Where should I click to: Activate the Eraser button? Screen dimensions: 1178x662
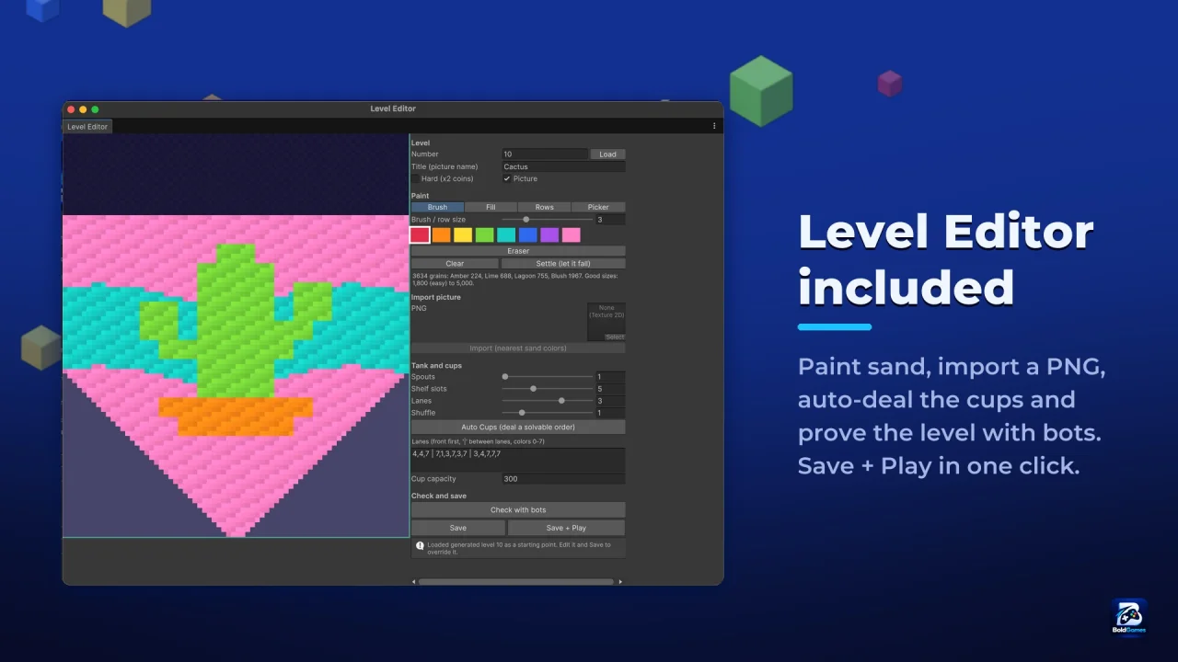tap(518, 251)
